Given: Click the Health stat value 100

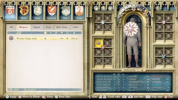Looking at the screenshot, I should tap(147, 76).
